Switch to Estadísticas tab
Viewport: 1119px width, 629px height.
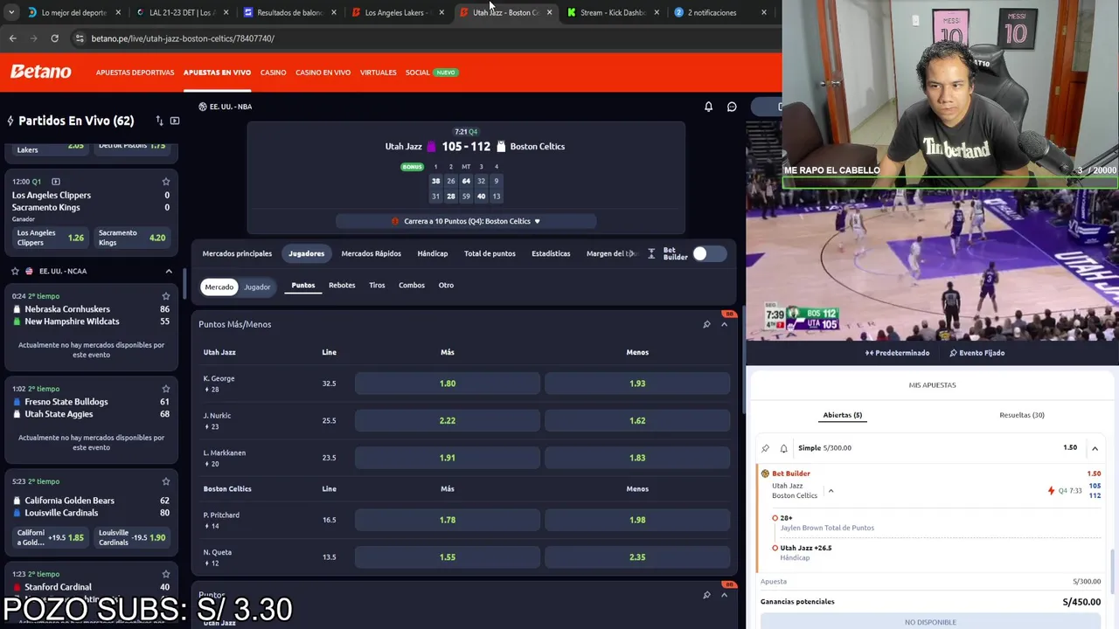pos(551,253)
